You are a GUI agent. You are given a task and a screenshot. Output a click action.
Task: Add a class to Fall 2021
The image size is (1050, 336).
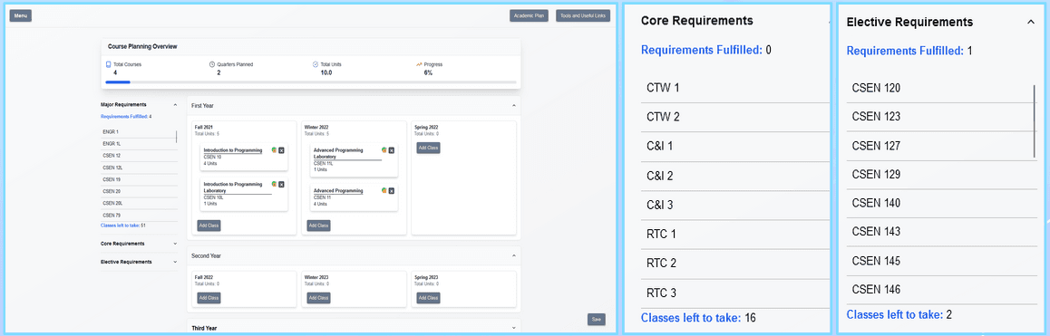pos(209,226)
